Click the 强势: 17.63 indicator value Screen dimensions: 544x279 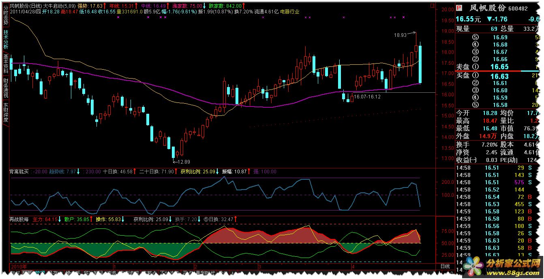click(x=90, y=6)
